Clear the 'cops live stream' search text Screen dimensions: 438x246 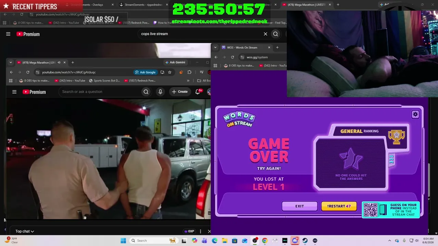(265, 34)
